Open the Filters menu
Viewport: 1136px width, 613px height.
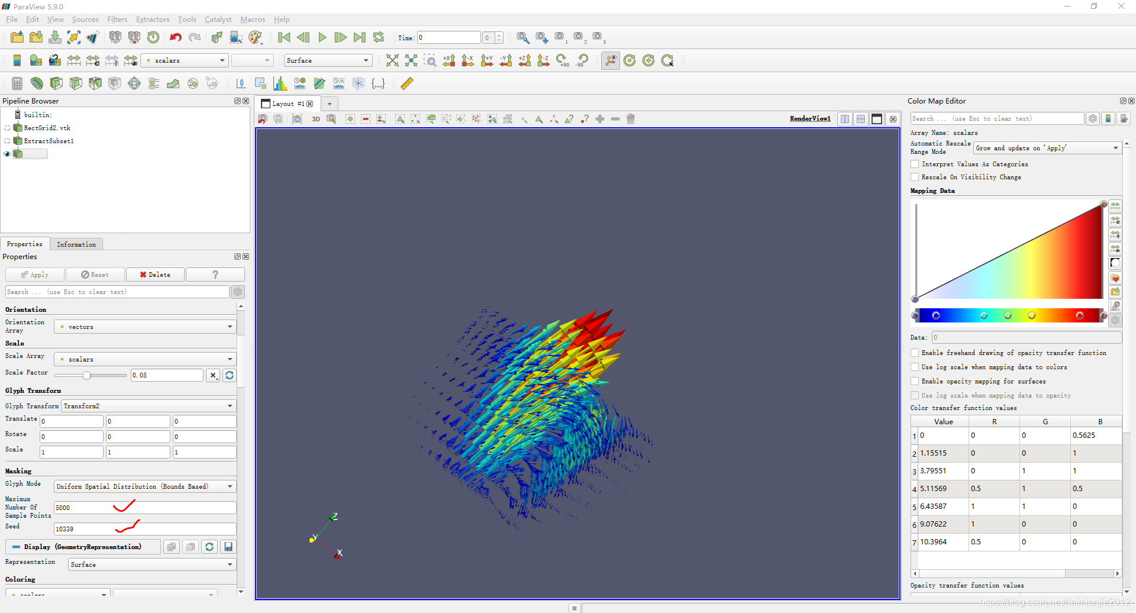(x=117, y=20)
